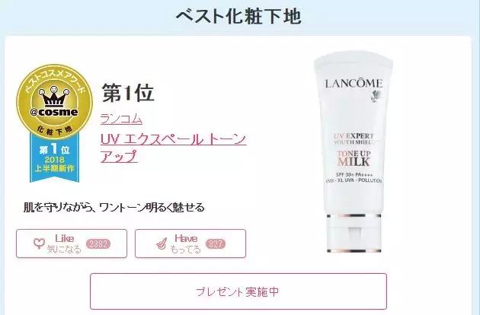Click the Lancôme rose emblem on tube

(376, 96)
